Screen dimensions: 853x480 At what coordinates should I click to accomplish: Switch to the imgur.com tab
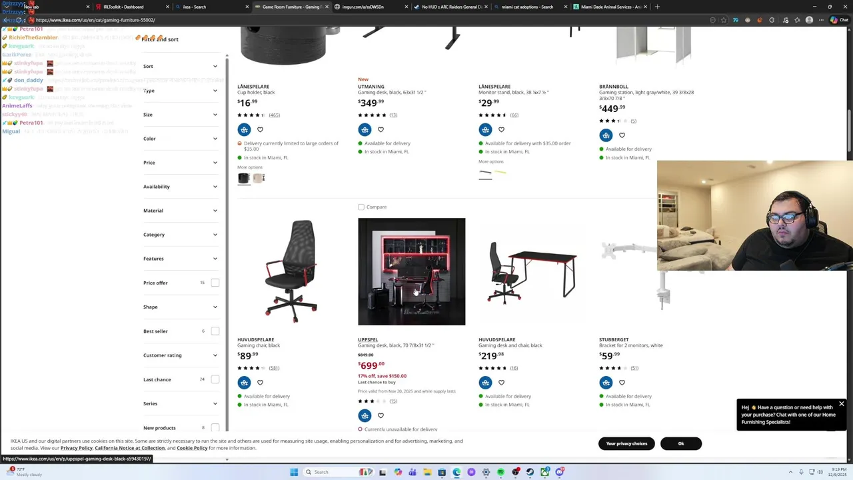pyautogui.click(x=370, y=7)
